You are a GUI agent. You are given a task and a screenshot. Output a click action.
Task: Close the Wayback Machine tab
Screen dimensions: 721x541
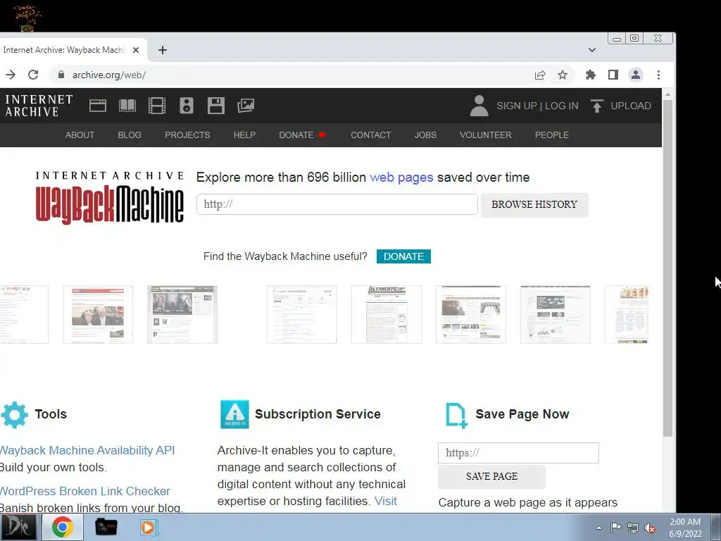(x=136, y=50)
